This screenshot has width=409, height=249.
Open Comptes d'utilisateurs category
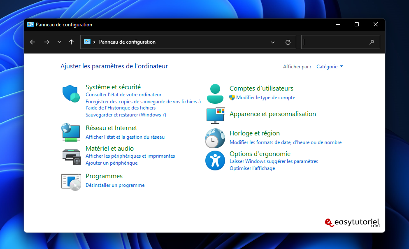tap(261, 88)
